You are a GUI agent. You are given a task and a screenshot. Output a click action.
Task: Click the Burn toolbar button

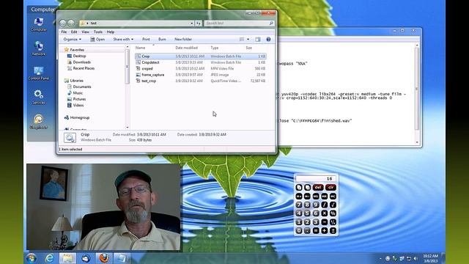pyautogui.click(x=162, y=39)
